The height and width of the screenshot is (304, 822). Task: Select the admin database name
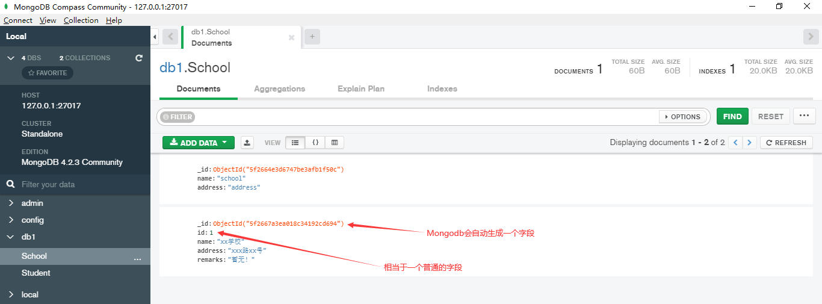(32, 203)
